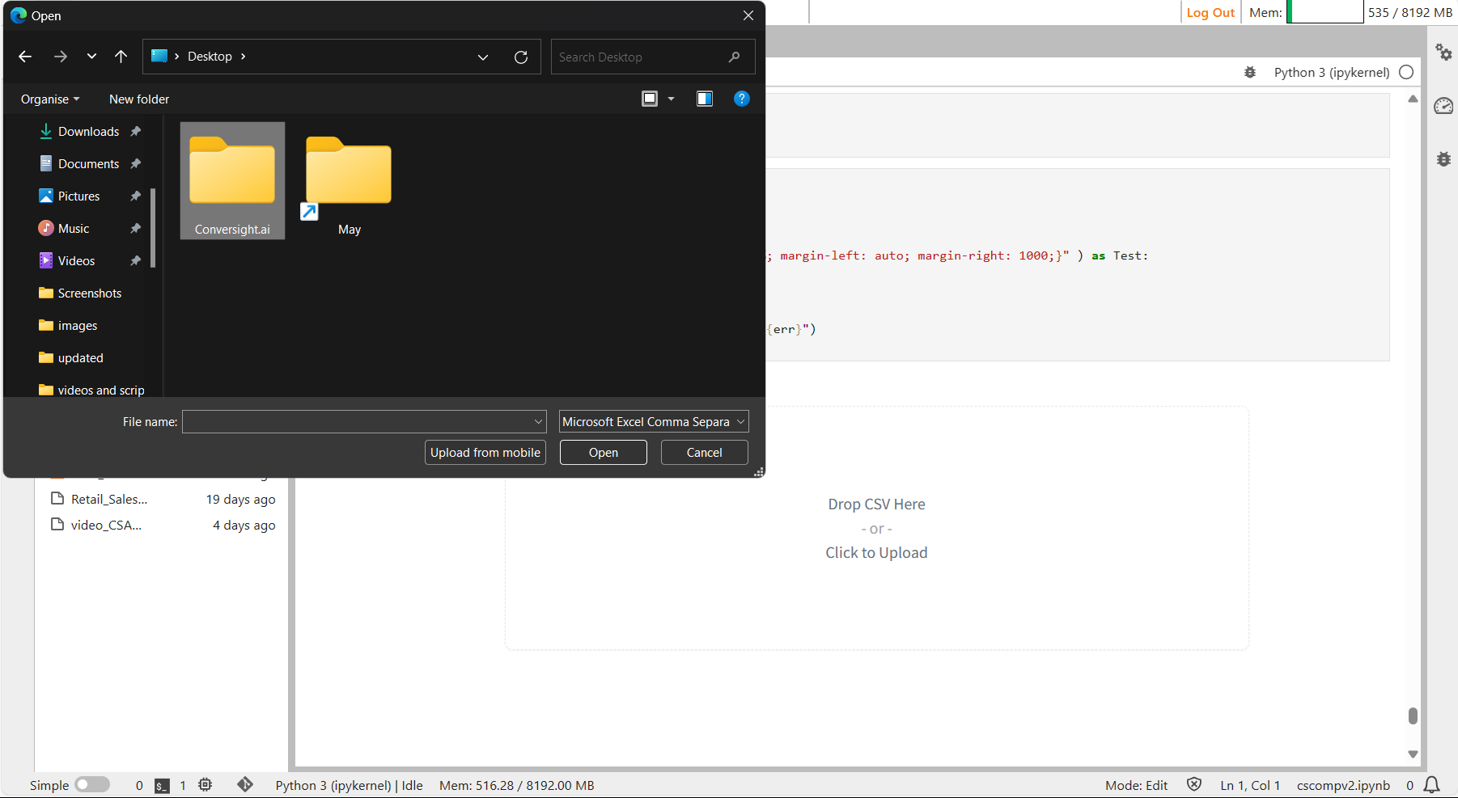The width and height of the screenshot is (1458, 798).
Task: Cancel the file dialog
Action: tap(705, 452)
